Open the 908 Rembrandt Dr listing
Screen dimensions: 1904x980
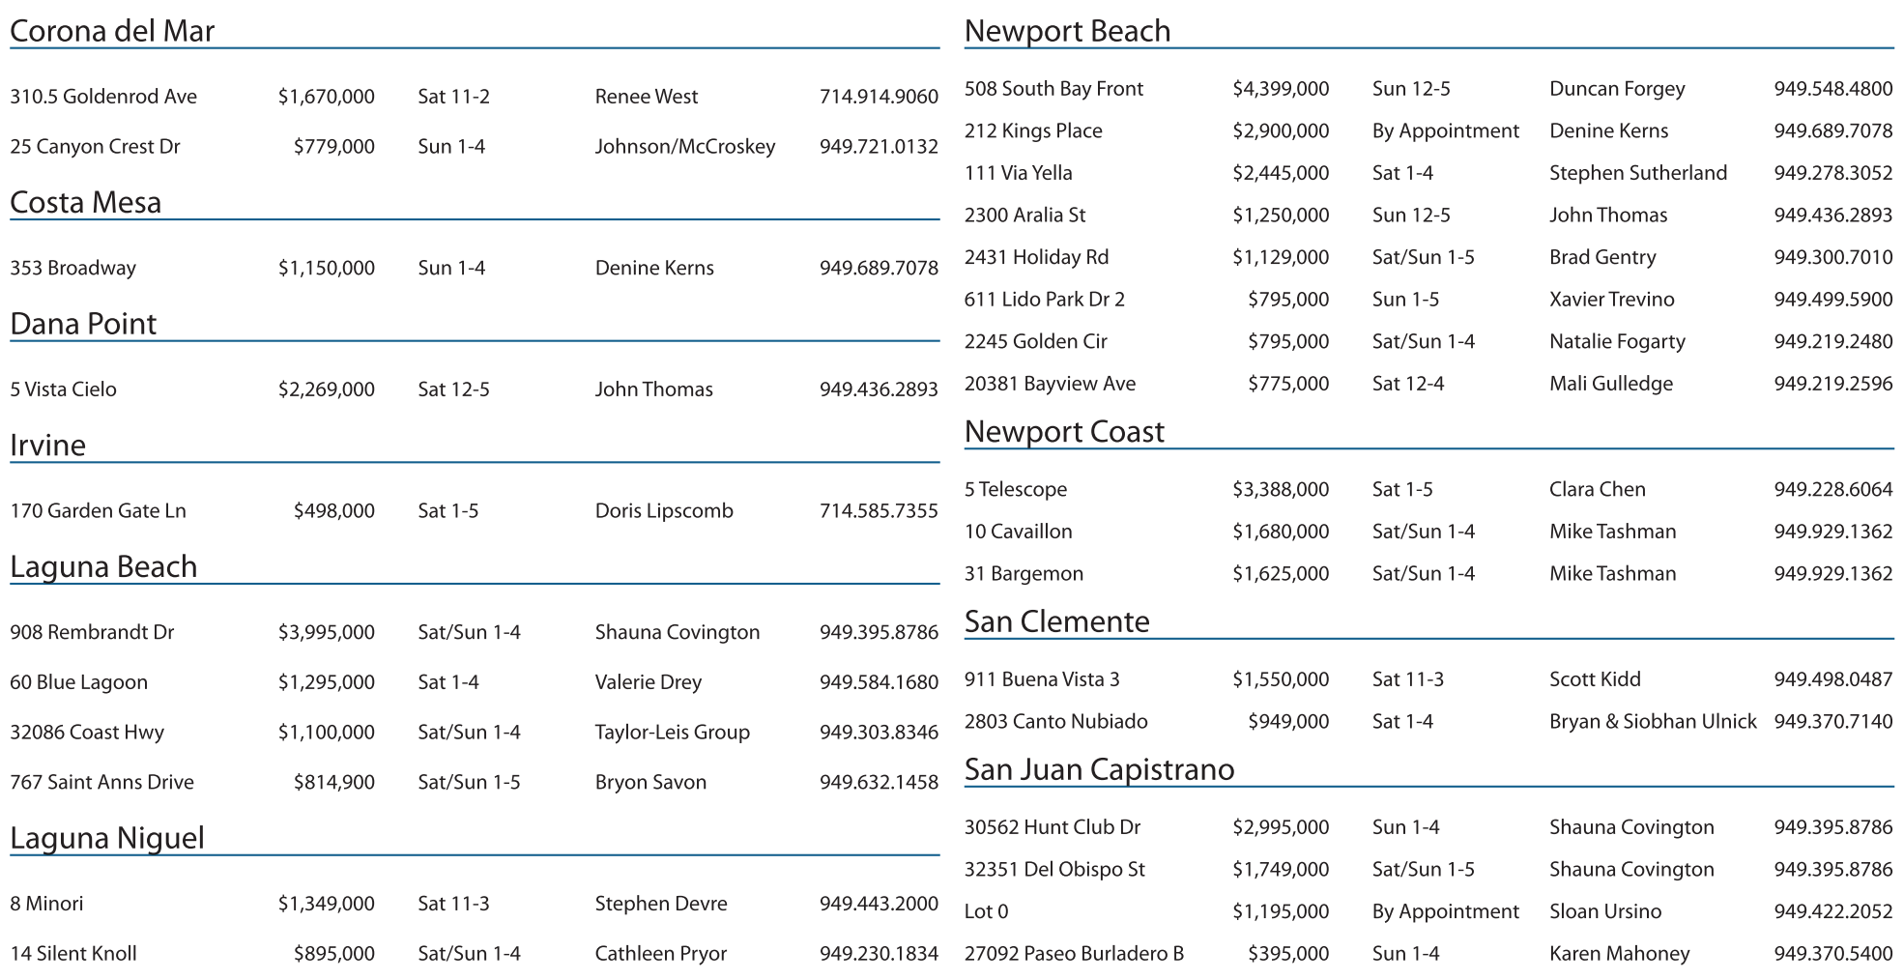(x=92, y=632)
